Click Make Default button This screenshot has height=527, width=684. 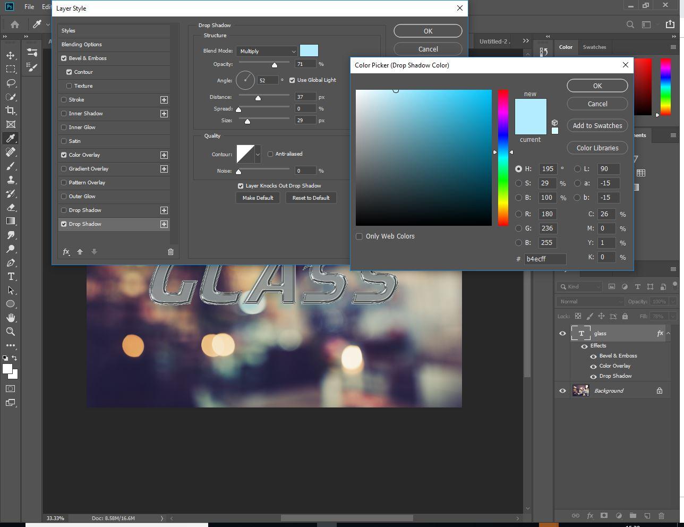(258, 198)
